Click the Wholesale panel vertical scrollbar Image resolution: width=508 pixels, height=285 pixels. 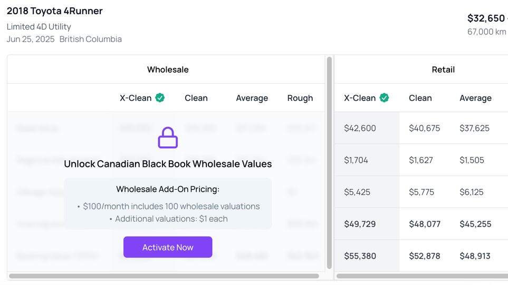point(330,163)
